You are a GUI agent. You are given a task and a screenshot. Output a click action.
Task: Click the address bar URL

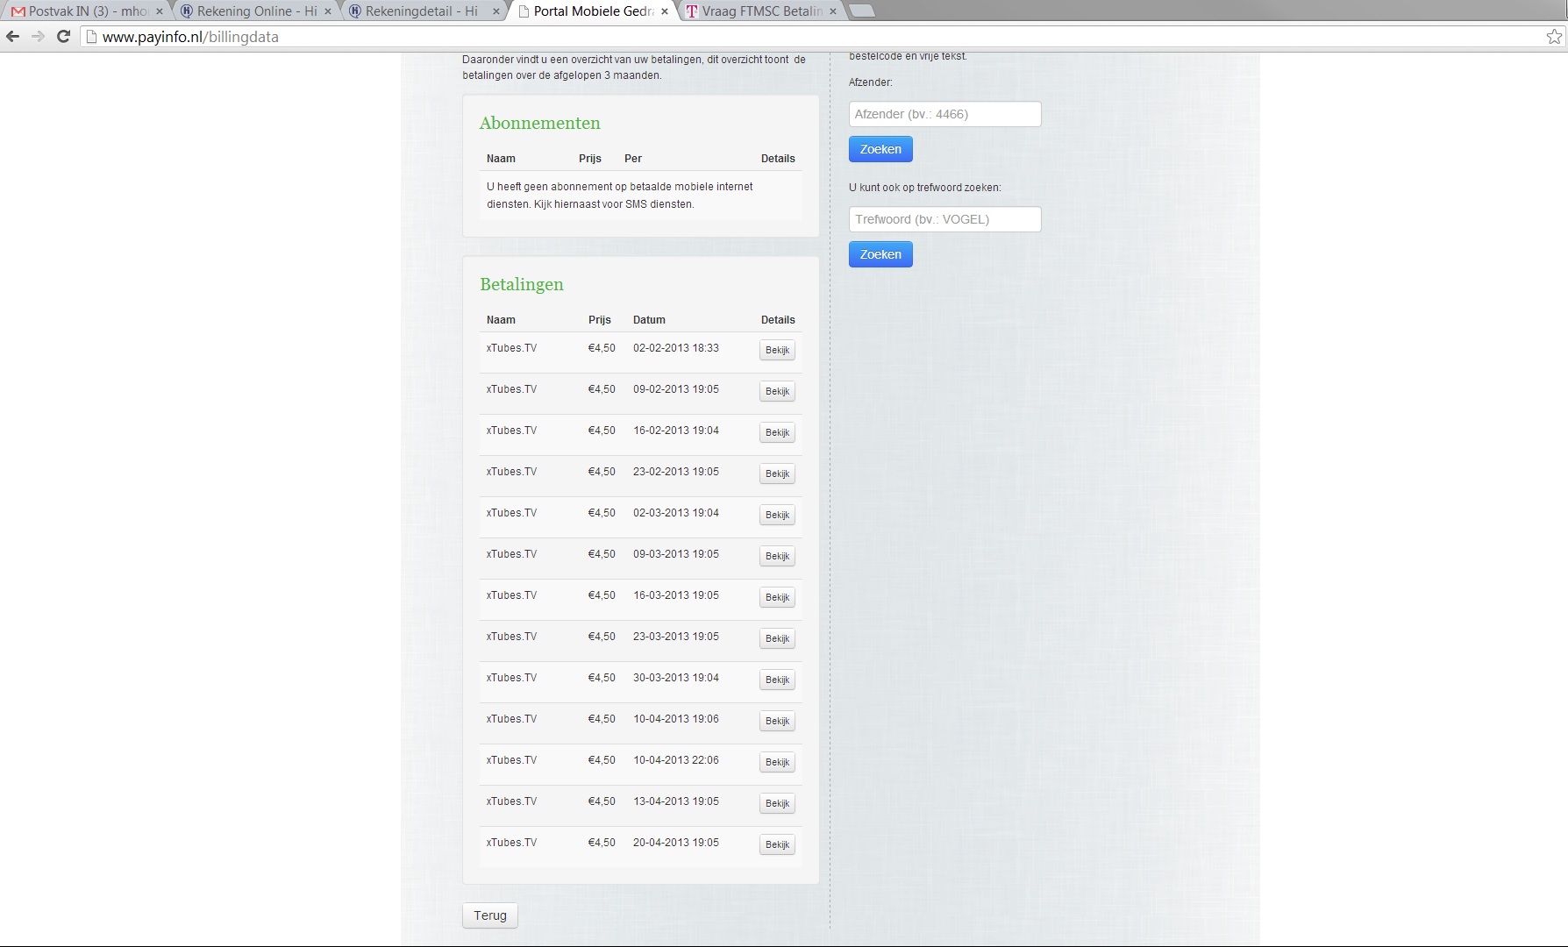point(190,37)
